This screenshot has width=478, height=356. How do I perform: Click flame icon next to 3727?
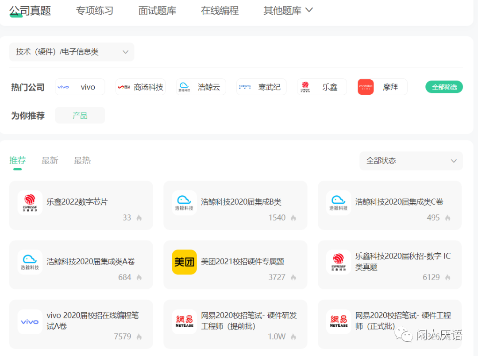293,277
